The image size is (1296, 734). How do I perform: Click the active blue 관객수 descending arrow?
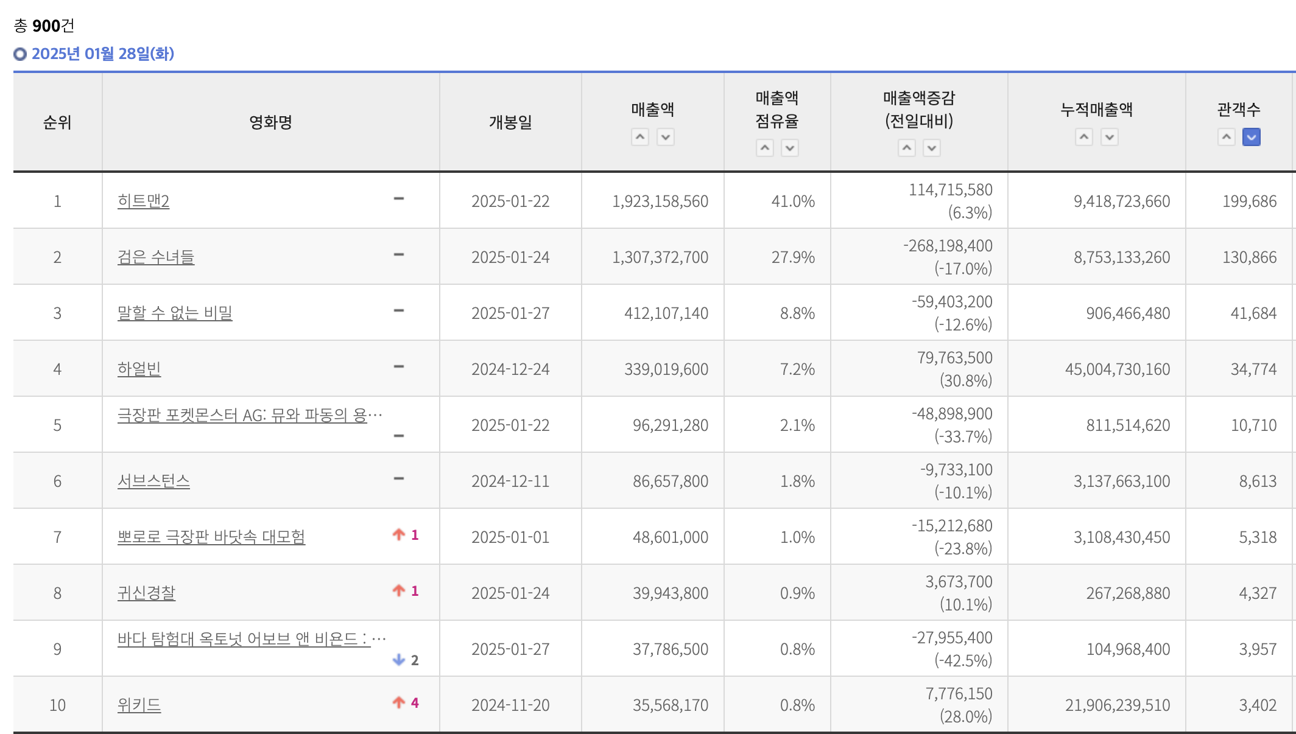coord(1252,137)
